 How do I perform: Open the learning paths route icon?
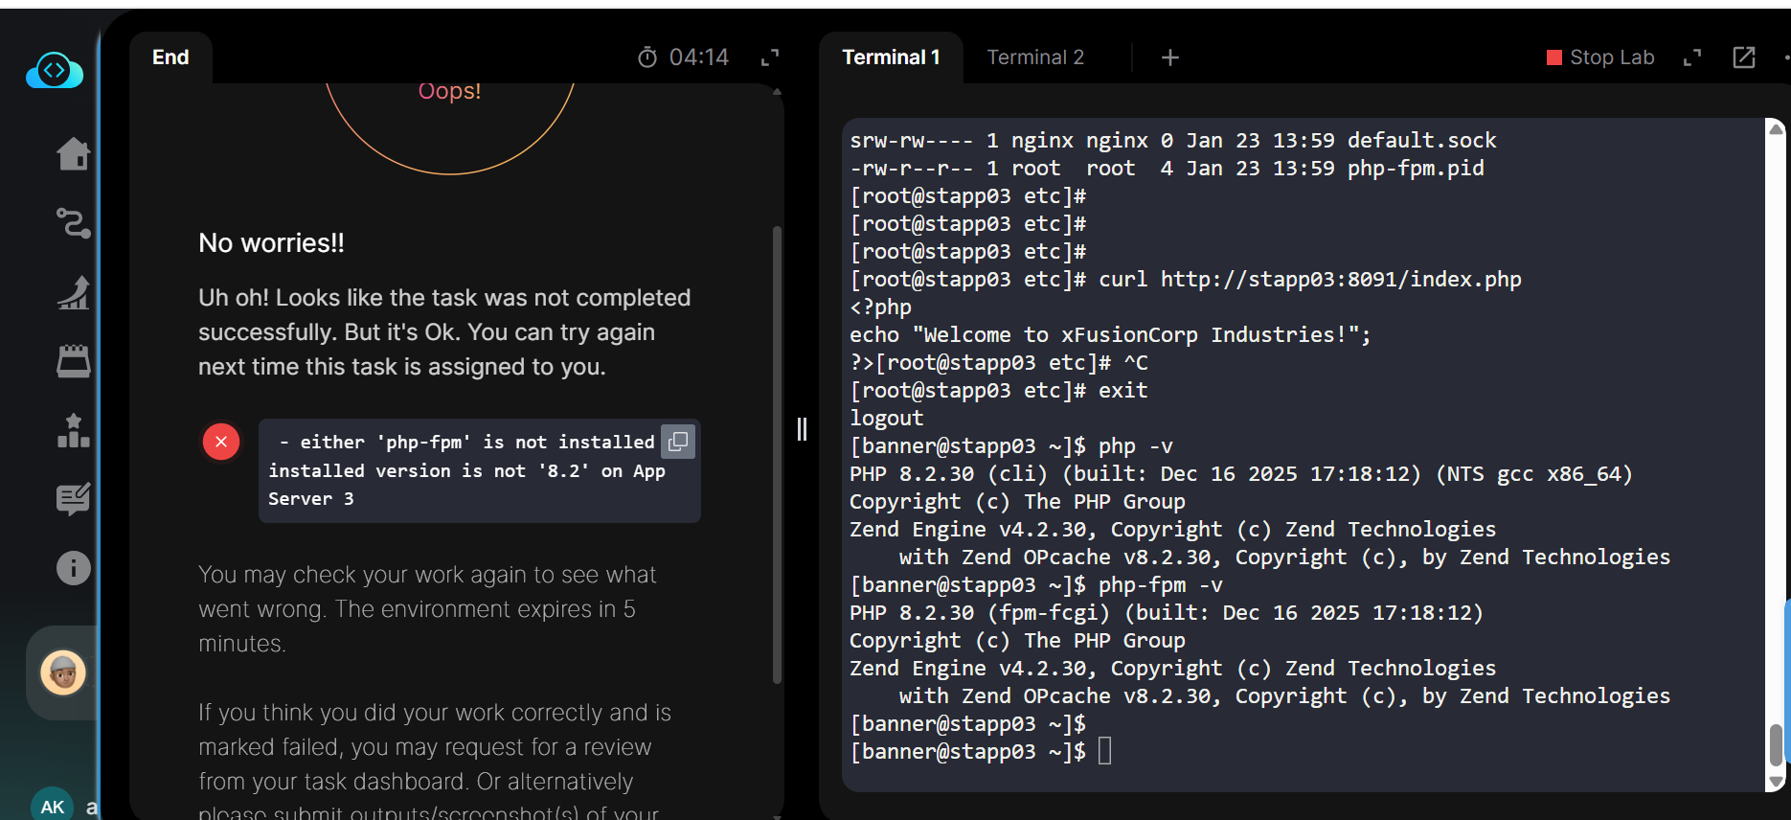74,223
